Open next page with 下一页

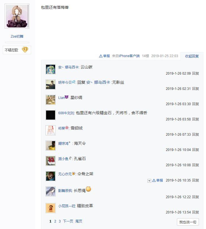[x=68, y=221]
